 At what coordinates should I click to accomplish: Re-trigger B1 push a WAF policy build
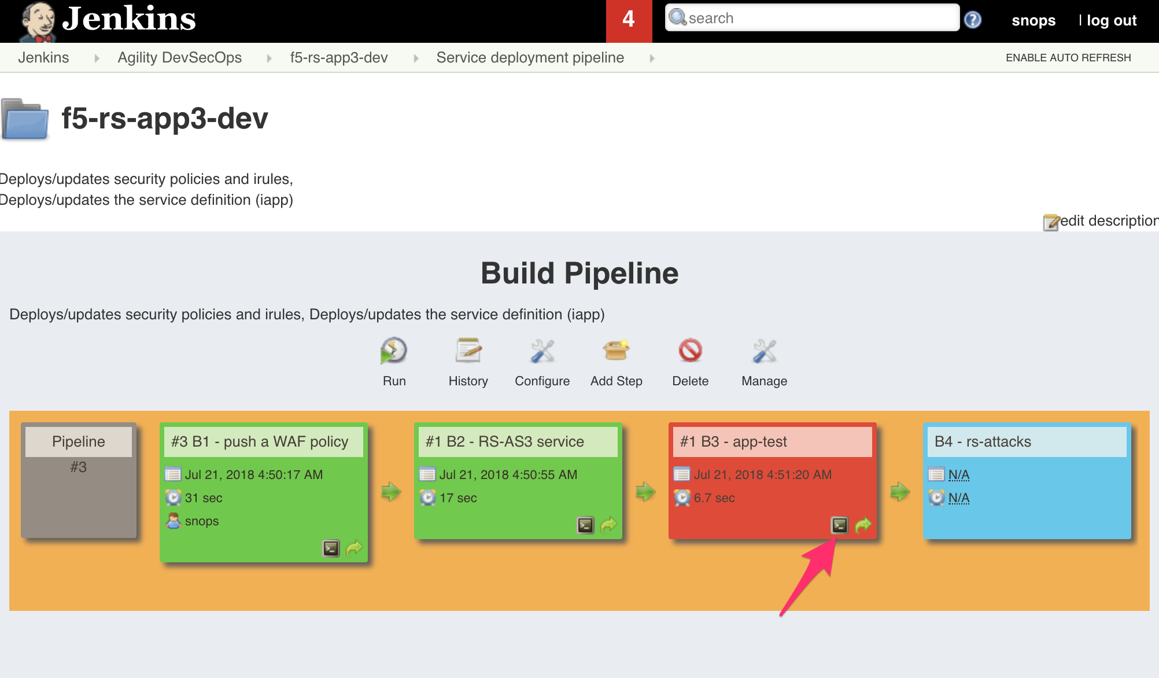[354, 548]
